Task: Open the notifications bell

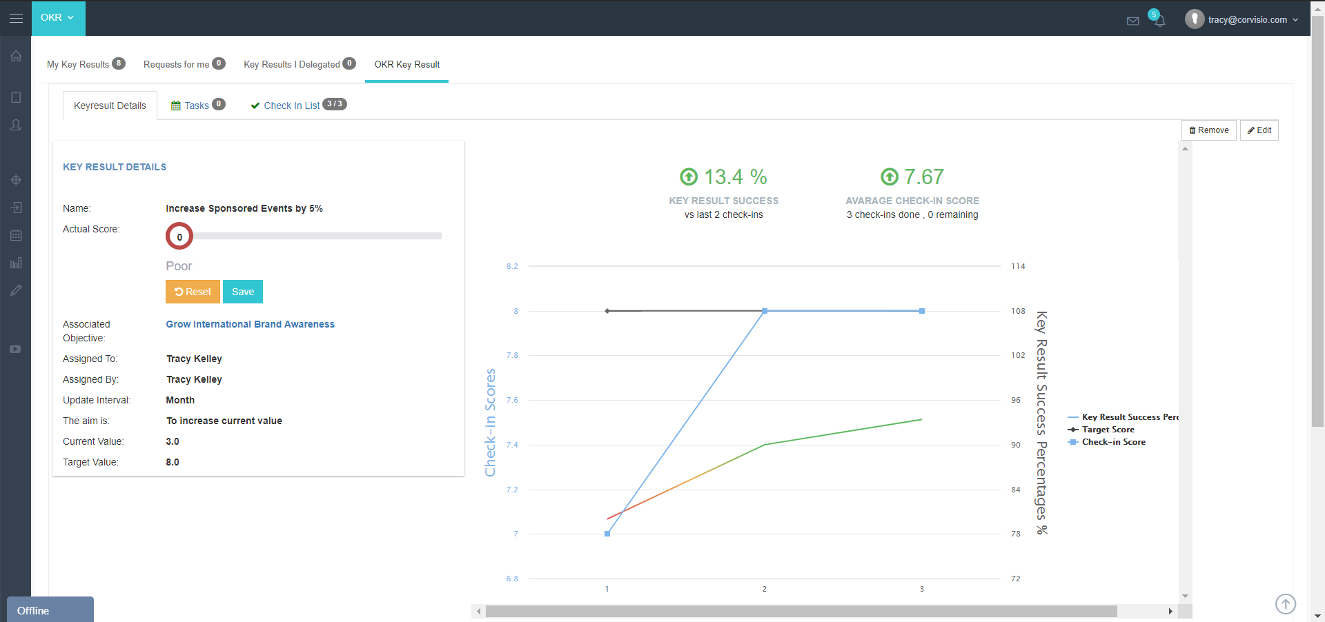Action: [1160, 21]
